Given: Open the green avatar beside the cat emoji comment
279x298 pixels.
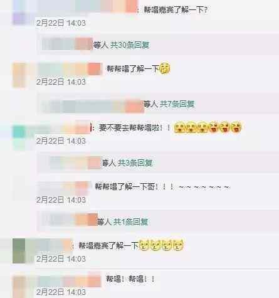Looking at the screenshot, I should 19,251.
